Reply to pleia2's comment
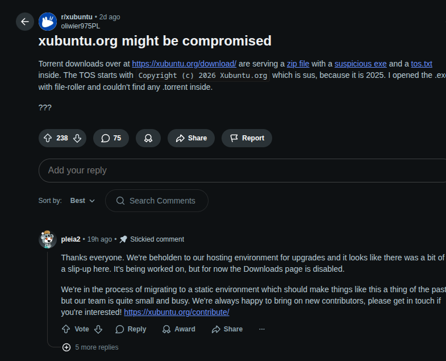The width and height of the screenshot is (446, 361). [131, 329]
